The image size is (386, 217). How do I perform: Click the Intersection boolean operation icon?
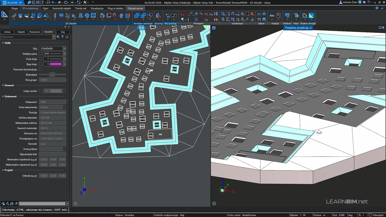150,16
